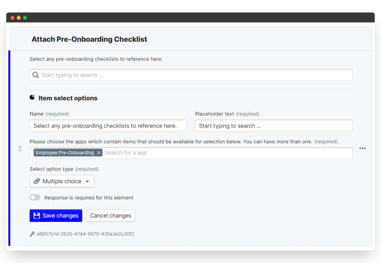Click the a8657b1d-2626-4744-9070-430e3e2c30f2 ID text
The image size is (381, 263).
click(85, 234)
